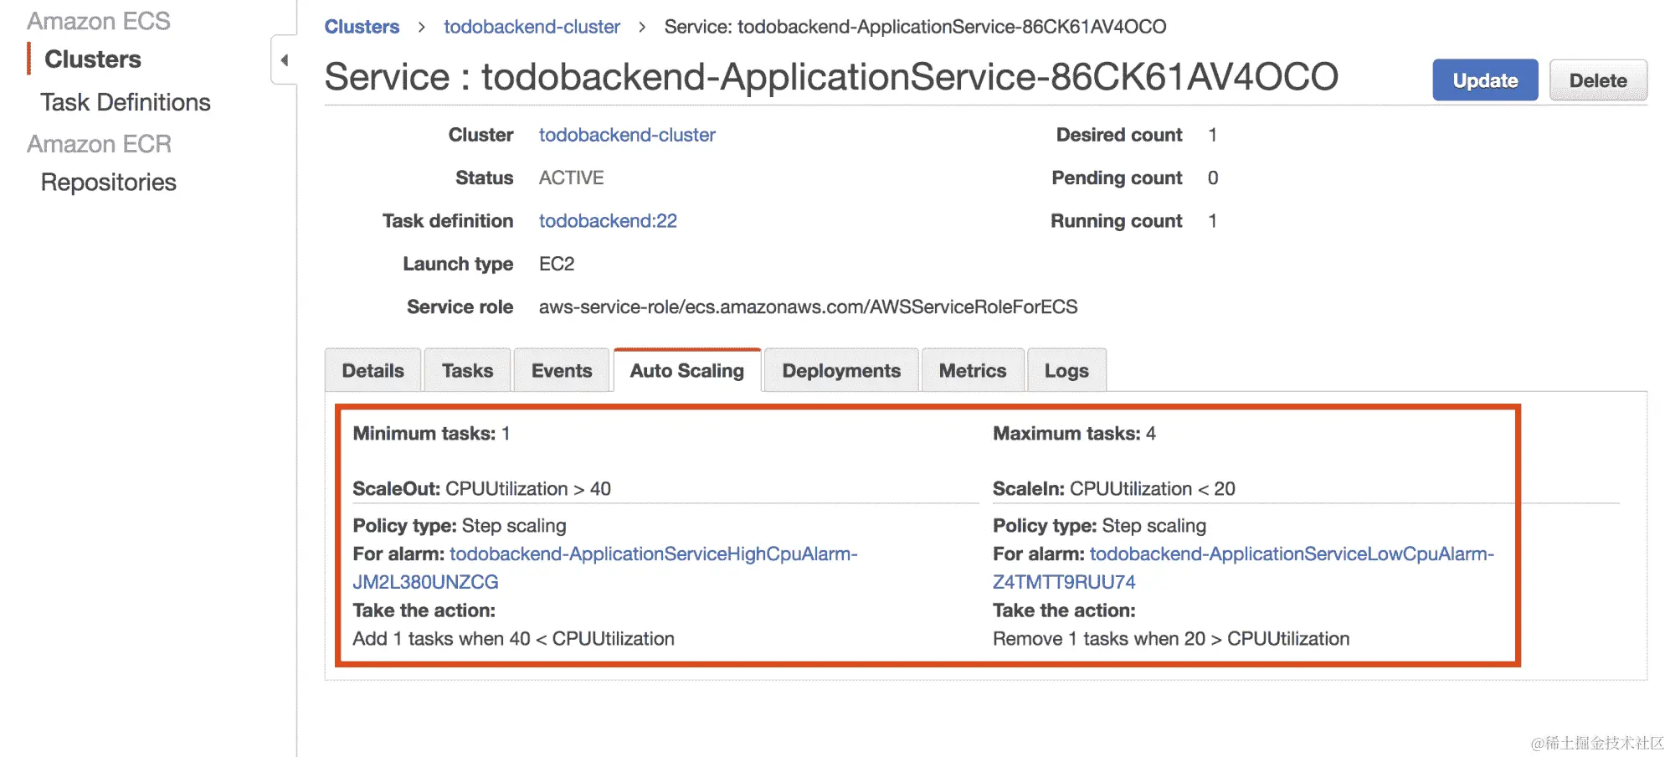Open the Logs tab
This screenshot has width=1670, height=757.
(x=1066, y=371)
